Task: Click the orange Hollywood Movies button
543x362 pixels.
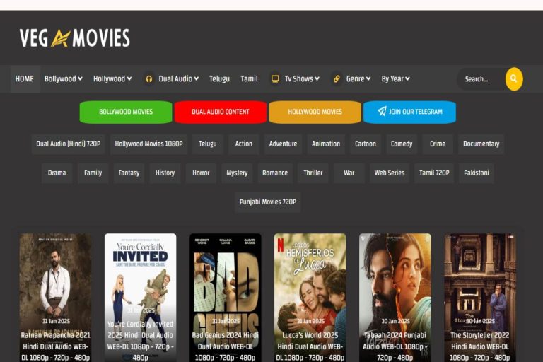Action: pyautogui.click(x=315, y=112)
